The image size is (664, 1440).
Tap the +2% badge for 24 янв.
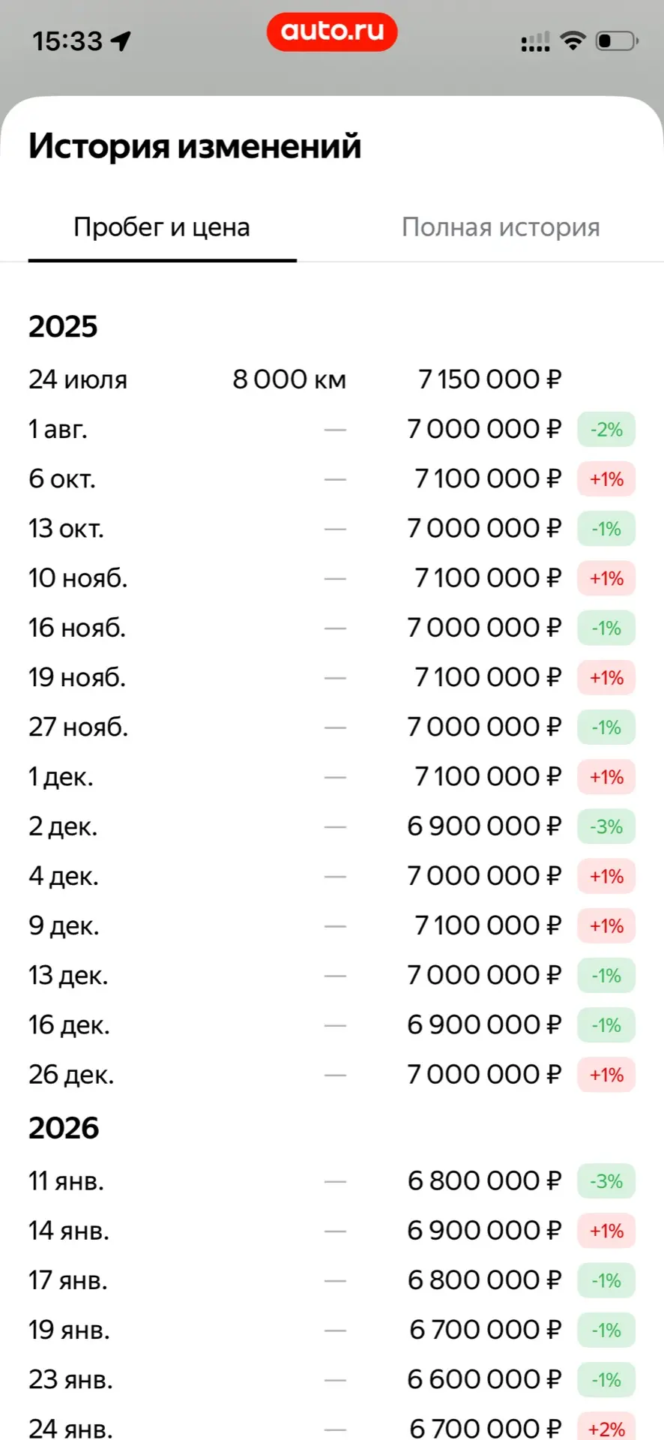tap(606, 1427)
